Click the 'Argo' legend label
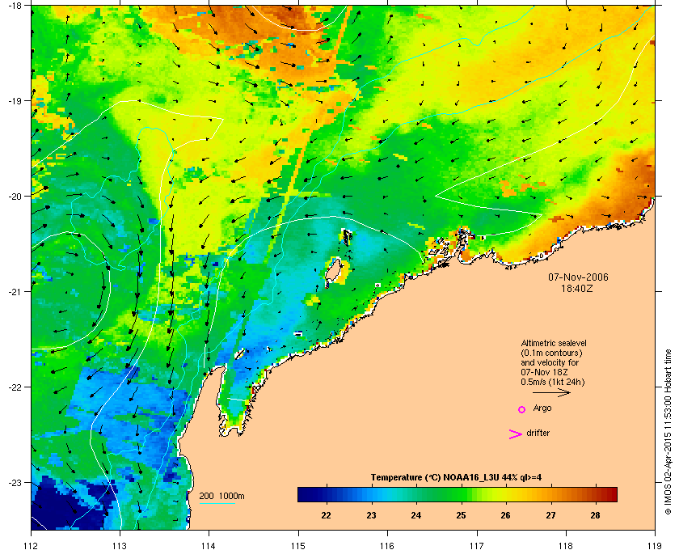This screenshot has width=679, height=550. tap(542, 408)
